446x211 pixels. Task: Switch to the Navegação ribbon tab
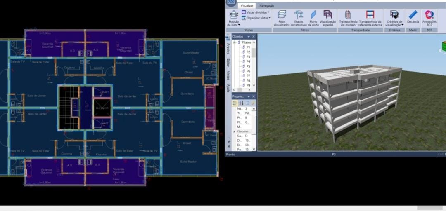tap(266, 5)
